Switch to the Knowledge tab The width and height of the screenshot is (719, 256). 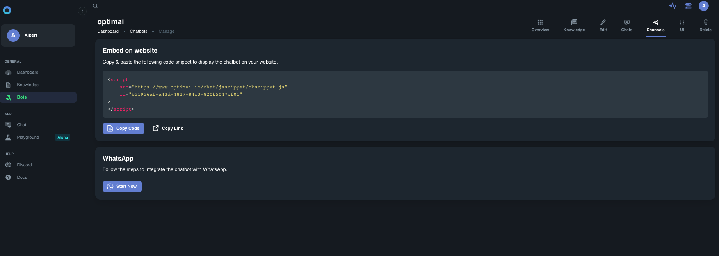pyautogui.click(x=574, y=26)
